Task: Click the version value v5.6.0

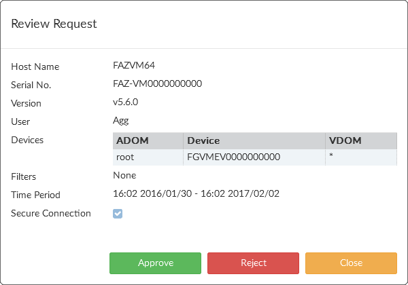Action: pos(125,102)
